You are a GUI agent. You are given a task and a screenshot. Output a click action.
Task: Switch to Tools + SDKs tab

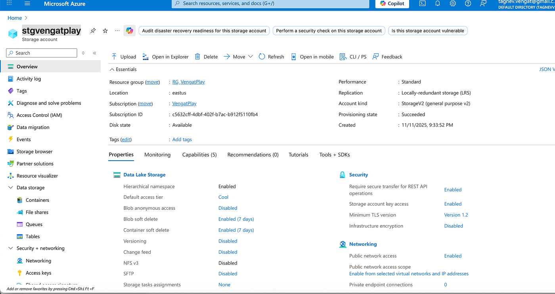[335, 155]
